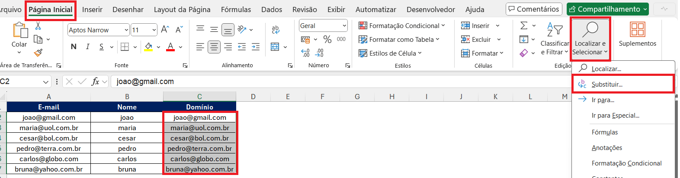Click the Increase Font Size icon
The height and width of the screenshot is (178, 680).
coord(165,30)
